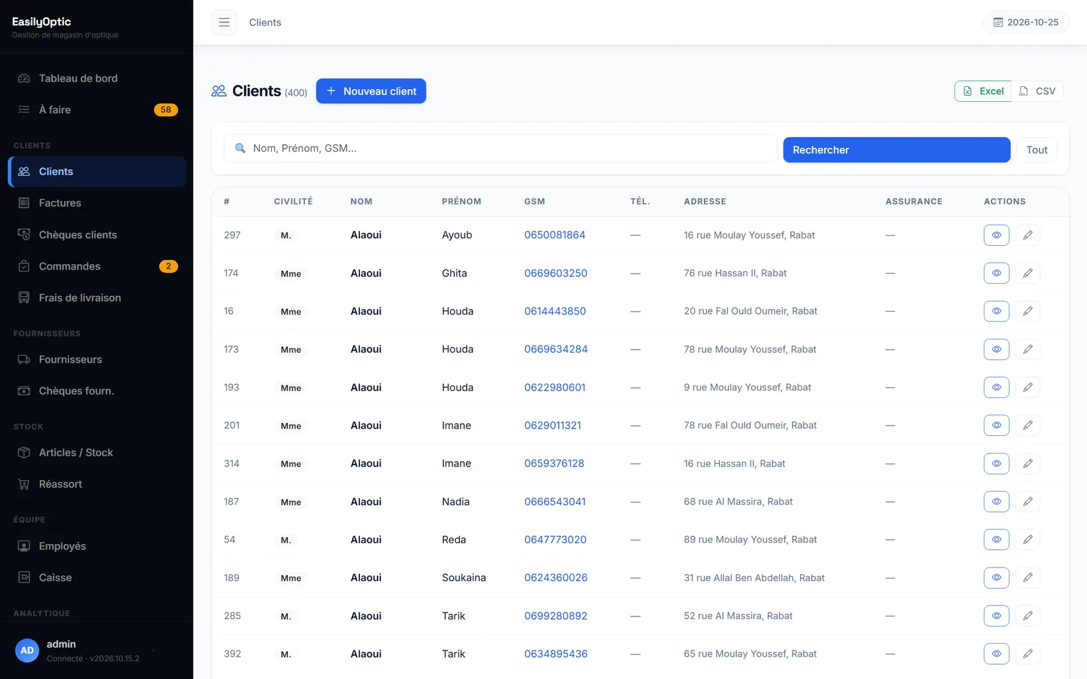Image resolution: width=1087 pixels, height=679 pixels.
Task: Edit client 297 Ayoub Alaoui (pencil icon)
Action: pyautogui.click(x=1028, y=235)
